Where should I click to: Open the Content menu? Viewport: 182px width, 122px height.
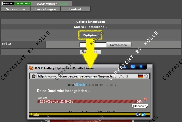pyautogui.click(x=75, y=9)
